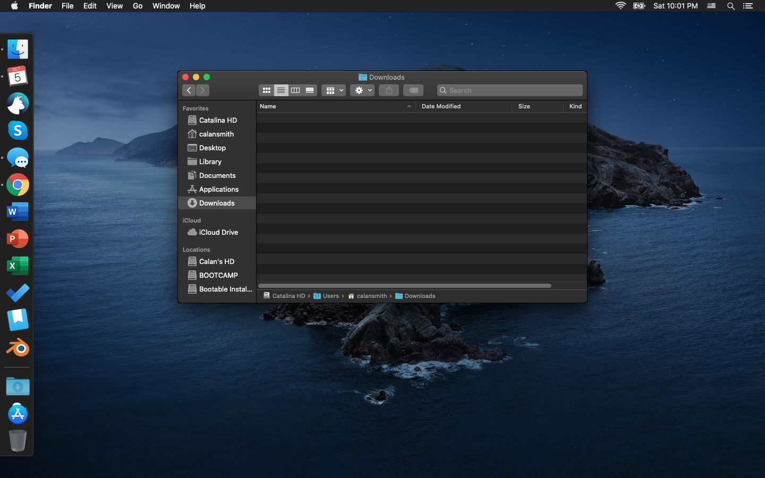Open the group-by arrangement dropdown
This screenshot has width=765, height=478.
click(x=334, y=90)
